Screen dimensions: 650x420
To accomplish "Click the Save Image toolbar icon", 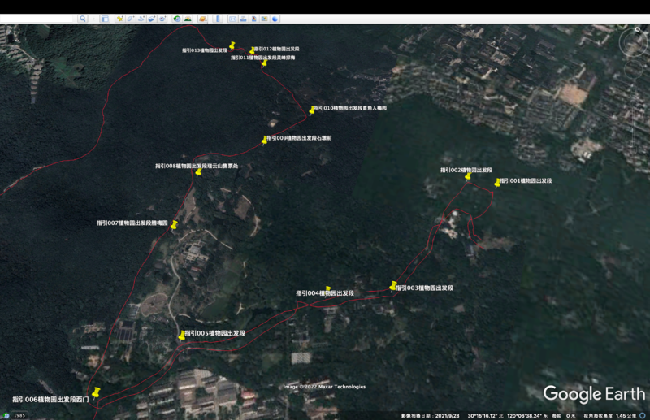I will (x=253, y=19).
